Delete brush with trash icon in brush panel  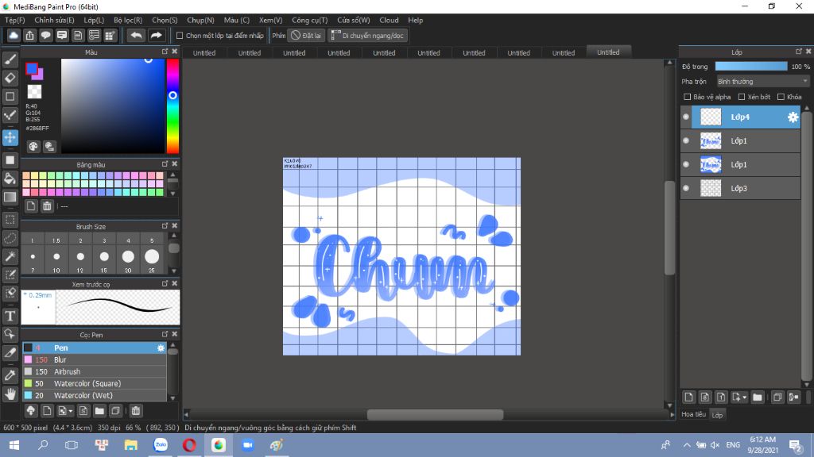[135, 411]
